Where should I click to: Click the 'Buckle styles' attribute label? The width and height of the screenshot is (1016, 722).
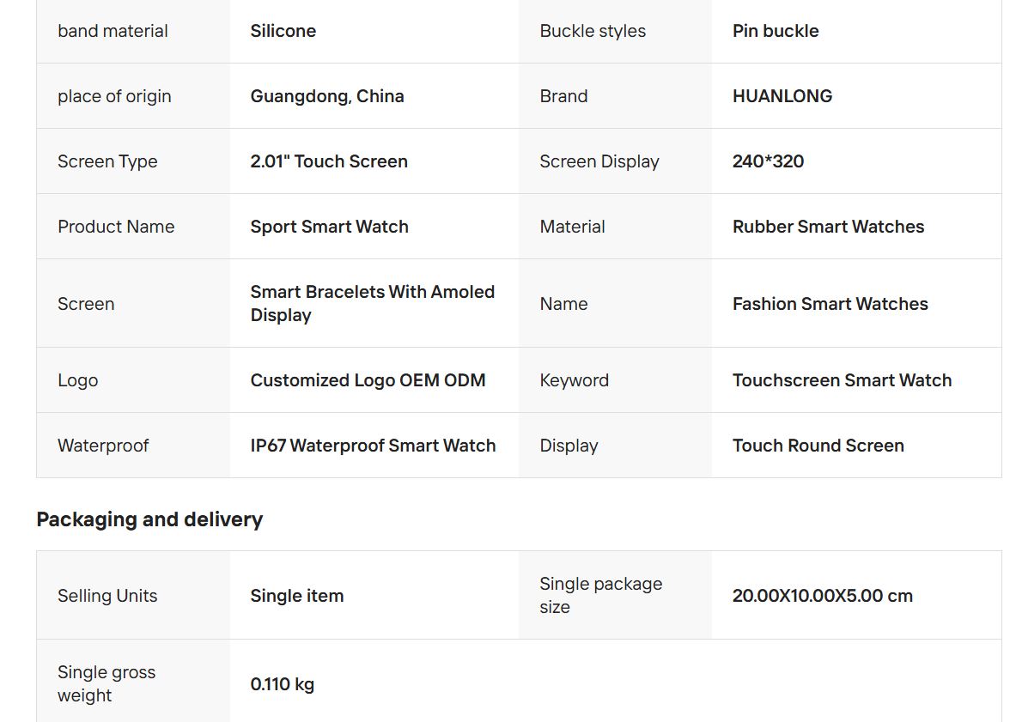pos(592,31)
